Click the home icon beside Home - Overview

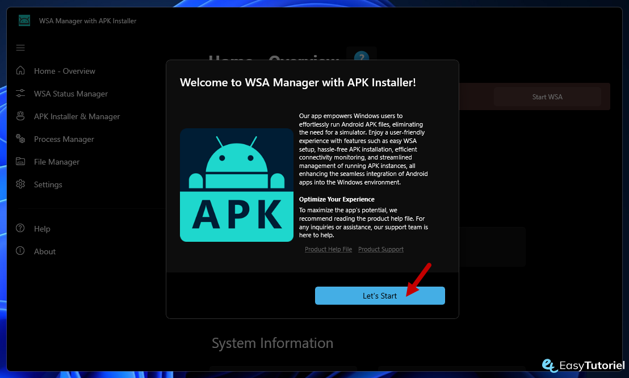(20, 70)
